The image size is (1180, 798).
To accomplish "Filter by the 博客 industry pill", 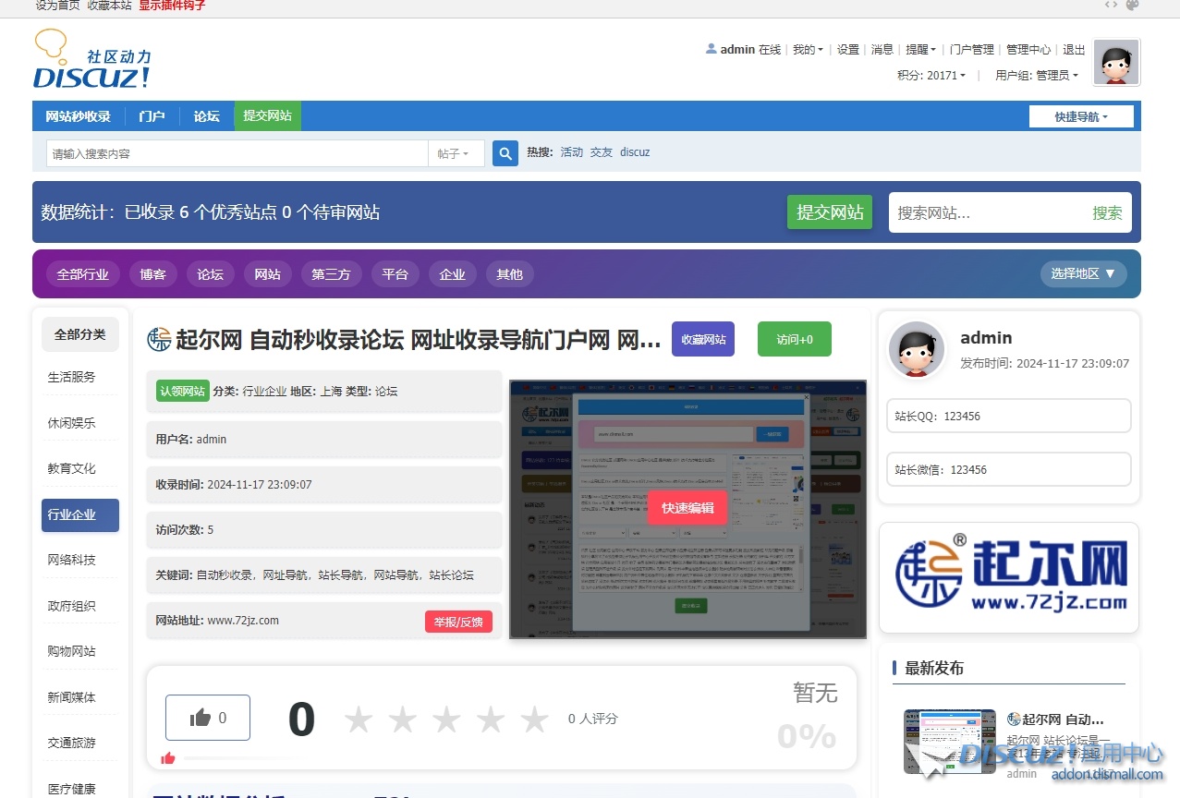I will coord(152,274).
